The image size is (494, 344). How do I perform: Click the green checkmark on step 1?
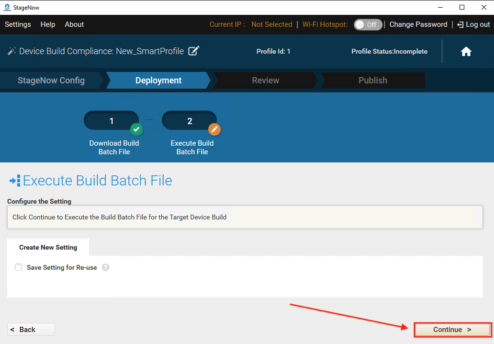point(136,129)
